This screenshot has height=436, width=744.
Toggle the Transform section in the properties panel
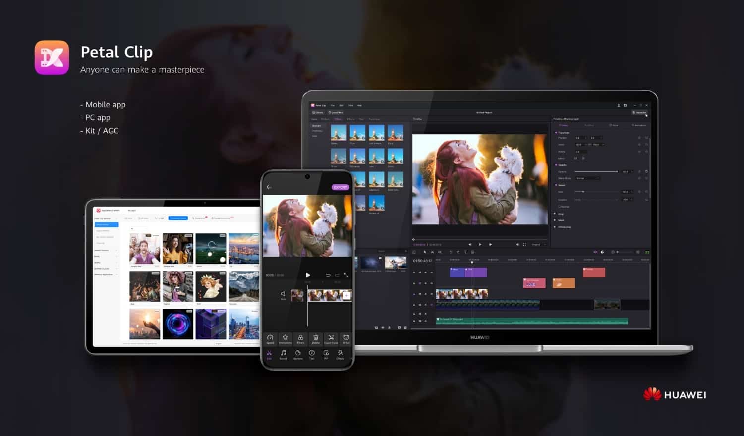click(563, 133)
